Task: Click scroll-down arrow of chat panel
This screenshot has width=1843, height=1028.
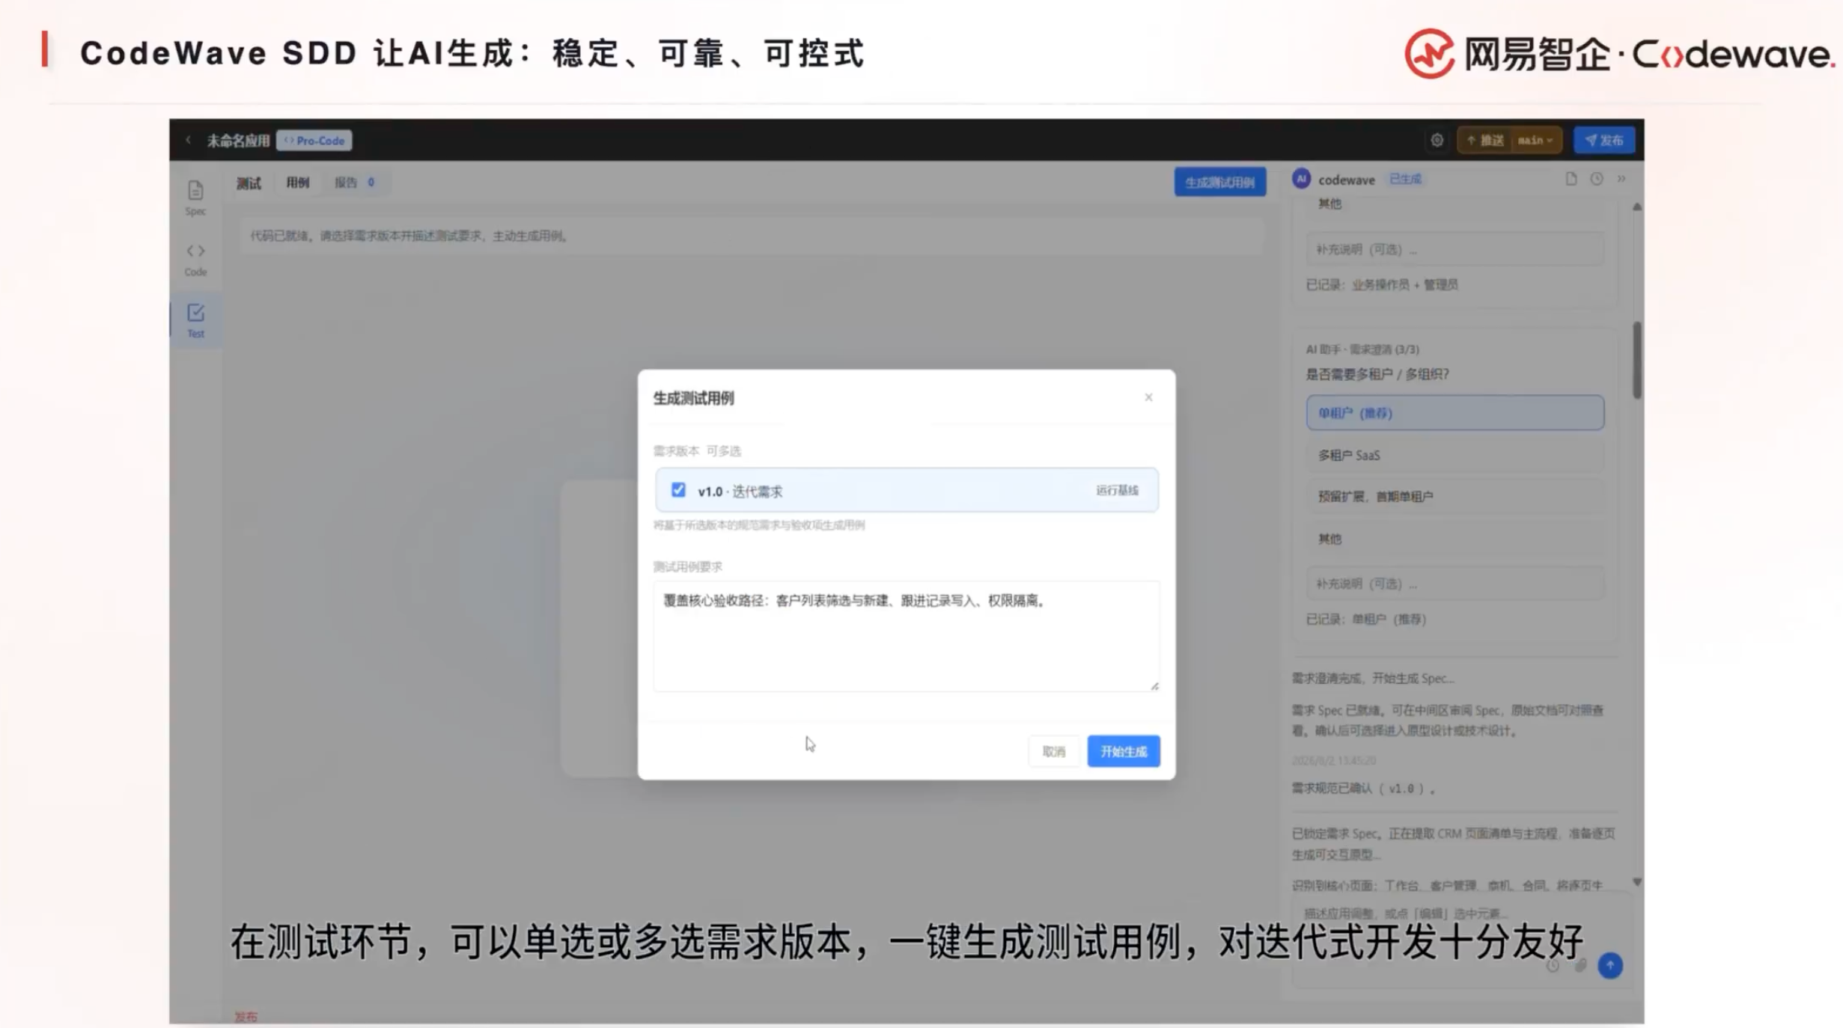Action: click(1636, 882)
